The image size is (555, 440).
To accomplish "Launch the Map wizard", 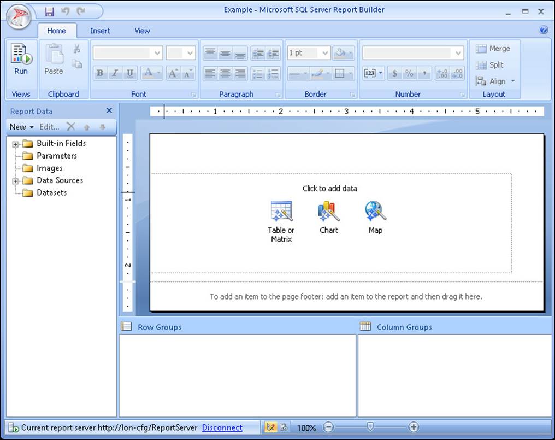I will pos(375,218).
